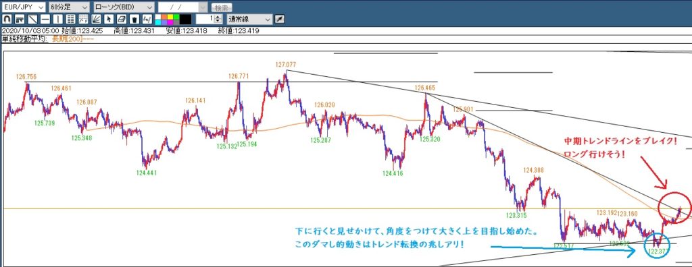The width and height of the screenshot is (692, 267).
Task: Open the 60分足 timeframe dropdown
Action: click(69, 7)
